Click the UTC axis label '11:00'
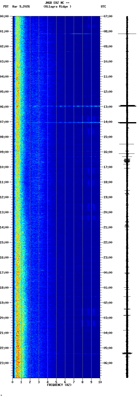The image size is (138, 398). point(108,77)
